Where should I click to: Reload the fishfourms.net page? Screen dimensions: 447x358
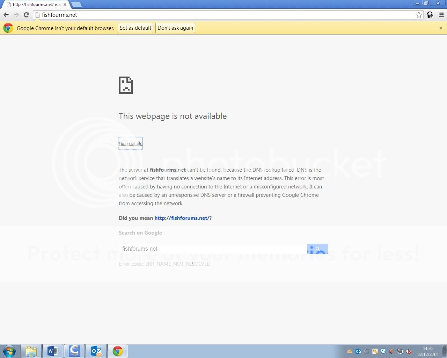pos(26,15)
